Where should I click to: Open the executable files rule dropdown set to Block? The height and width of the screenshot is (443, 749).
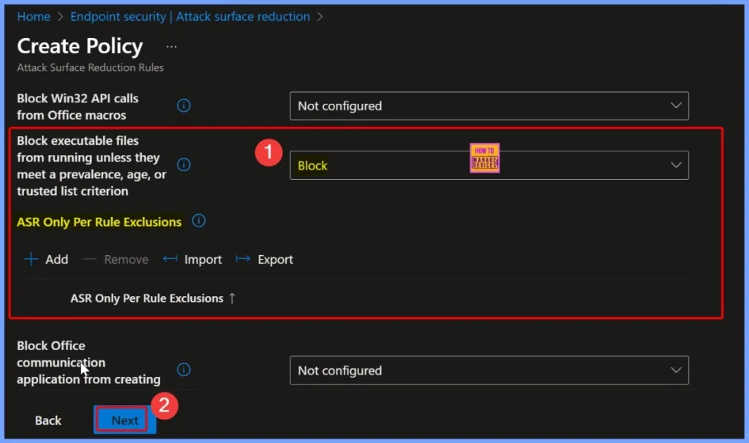click(x=489, y=165)
